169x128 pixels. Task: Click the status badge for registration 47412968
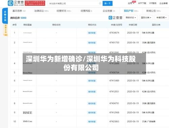pyautogui.click(x=92, y=113)
